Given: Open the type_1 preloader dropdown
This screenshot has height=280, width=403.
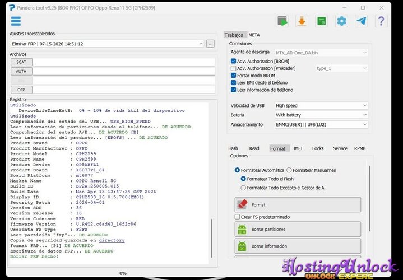Looking at the screenshot, I should [x=341, y=68].
